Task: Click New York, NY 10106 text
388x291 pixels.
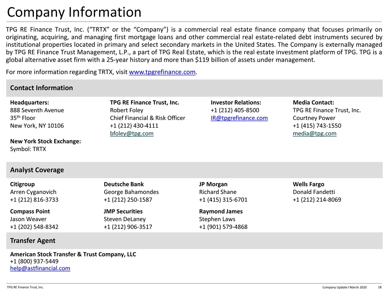Action: coord(37,126)
